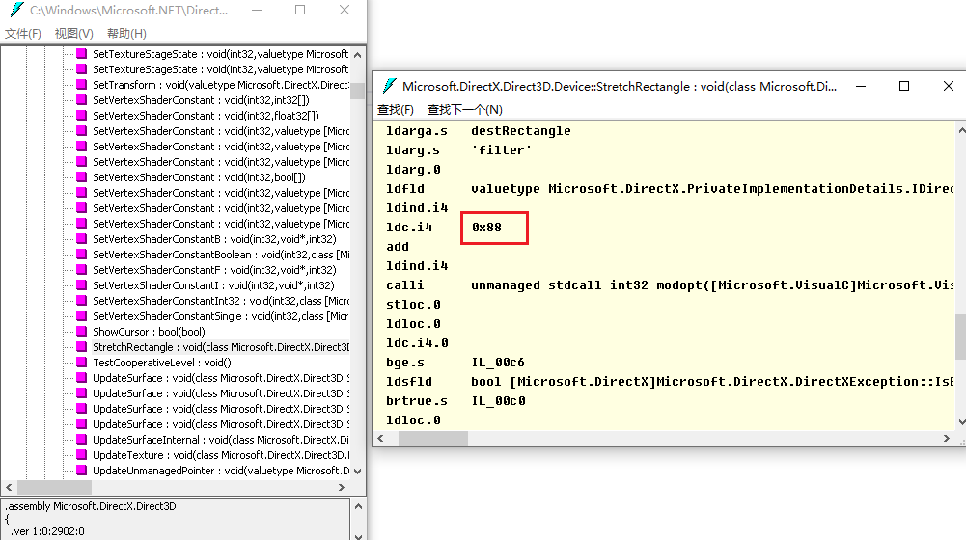Maximize the StretchRectangle IL window
966x540 pixels.
tap(904, 86)
